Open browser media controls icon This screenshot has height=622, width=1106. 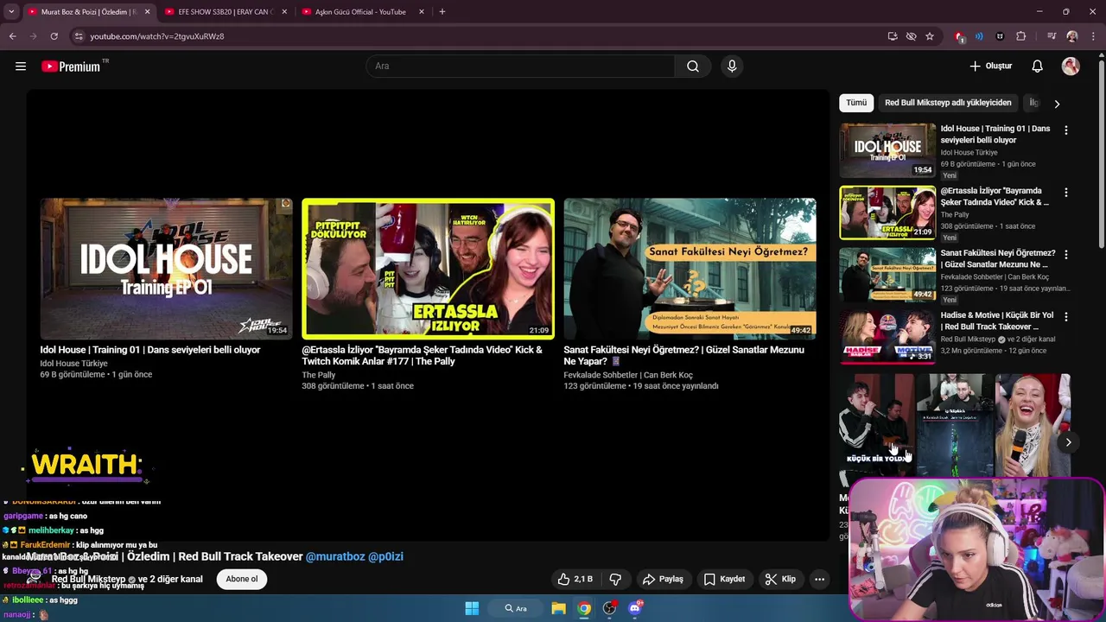click(x=1052, y=36)
